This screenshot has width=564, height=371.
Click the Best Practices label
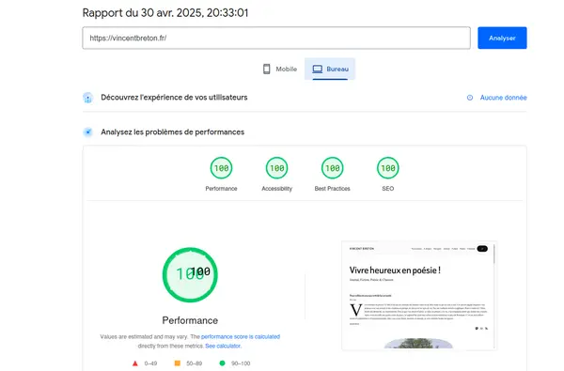coord(333,189)
